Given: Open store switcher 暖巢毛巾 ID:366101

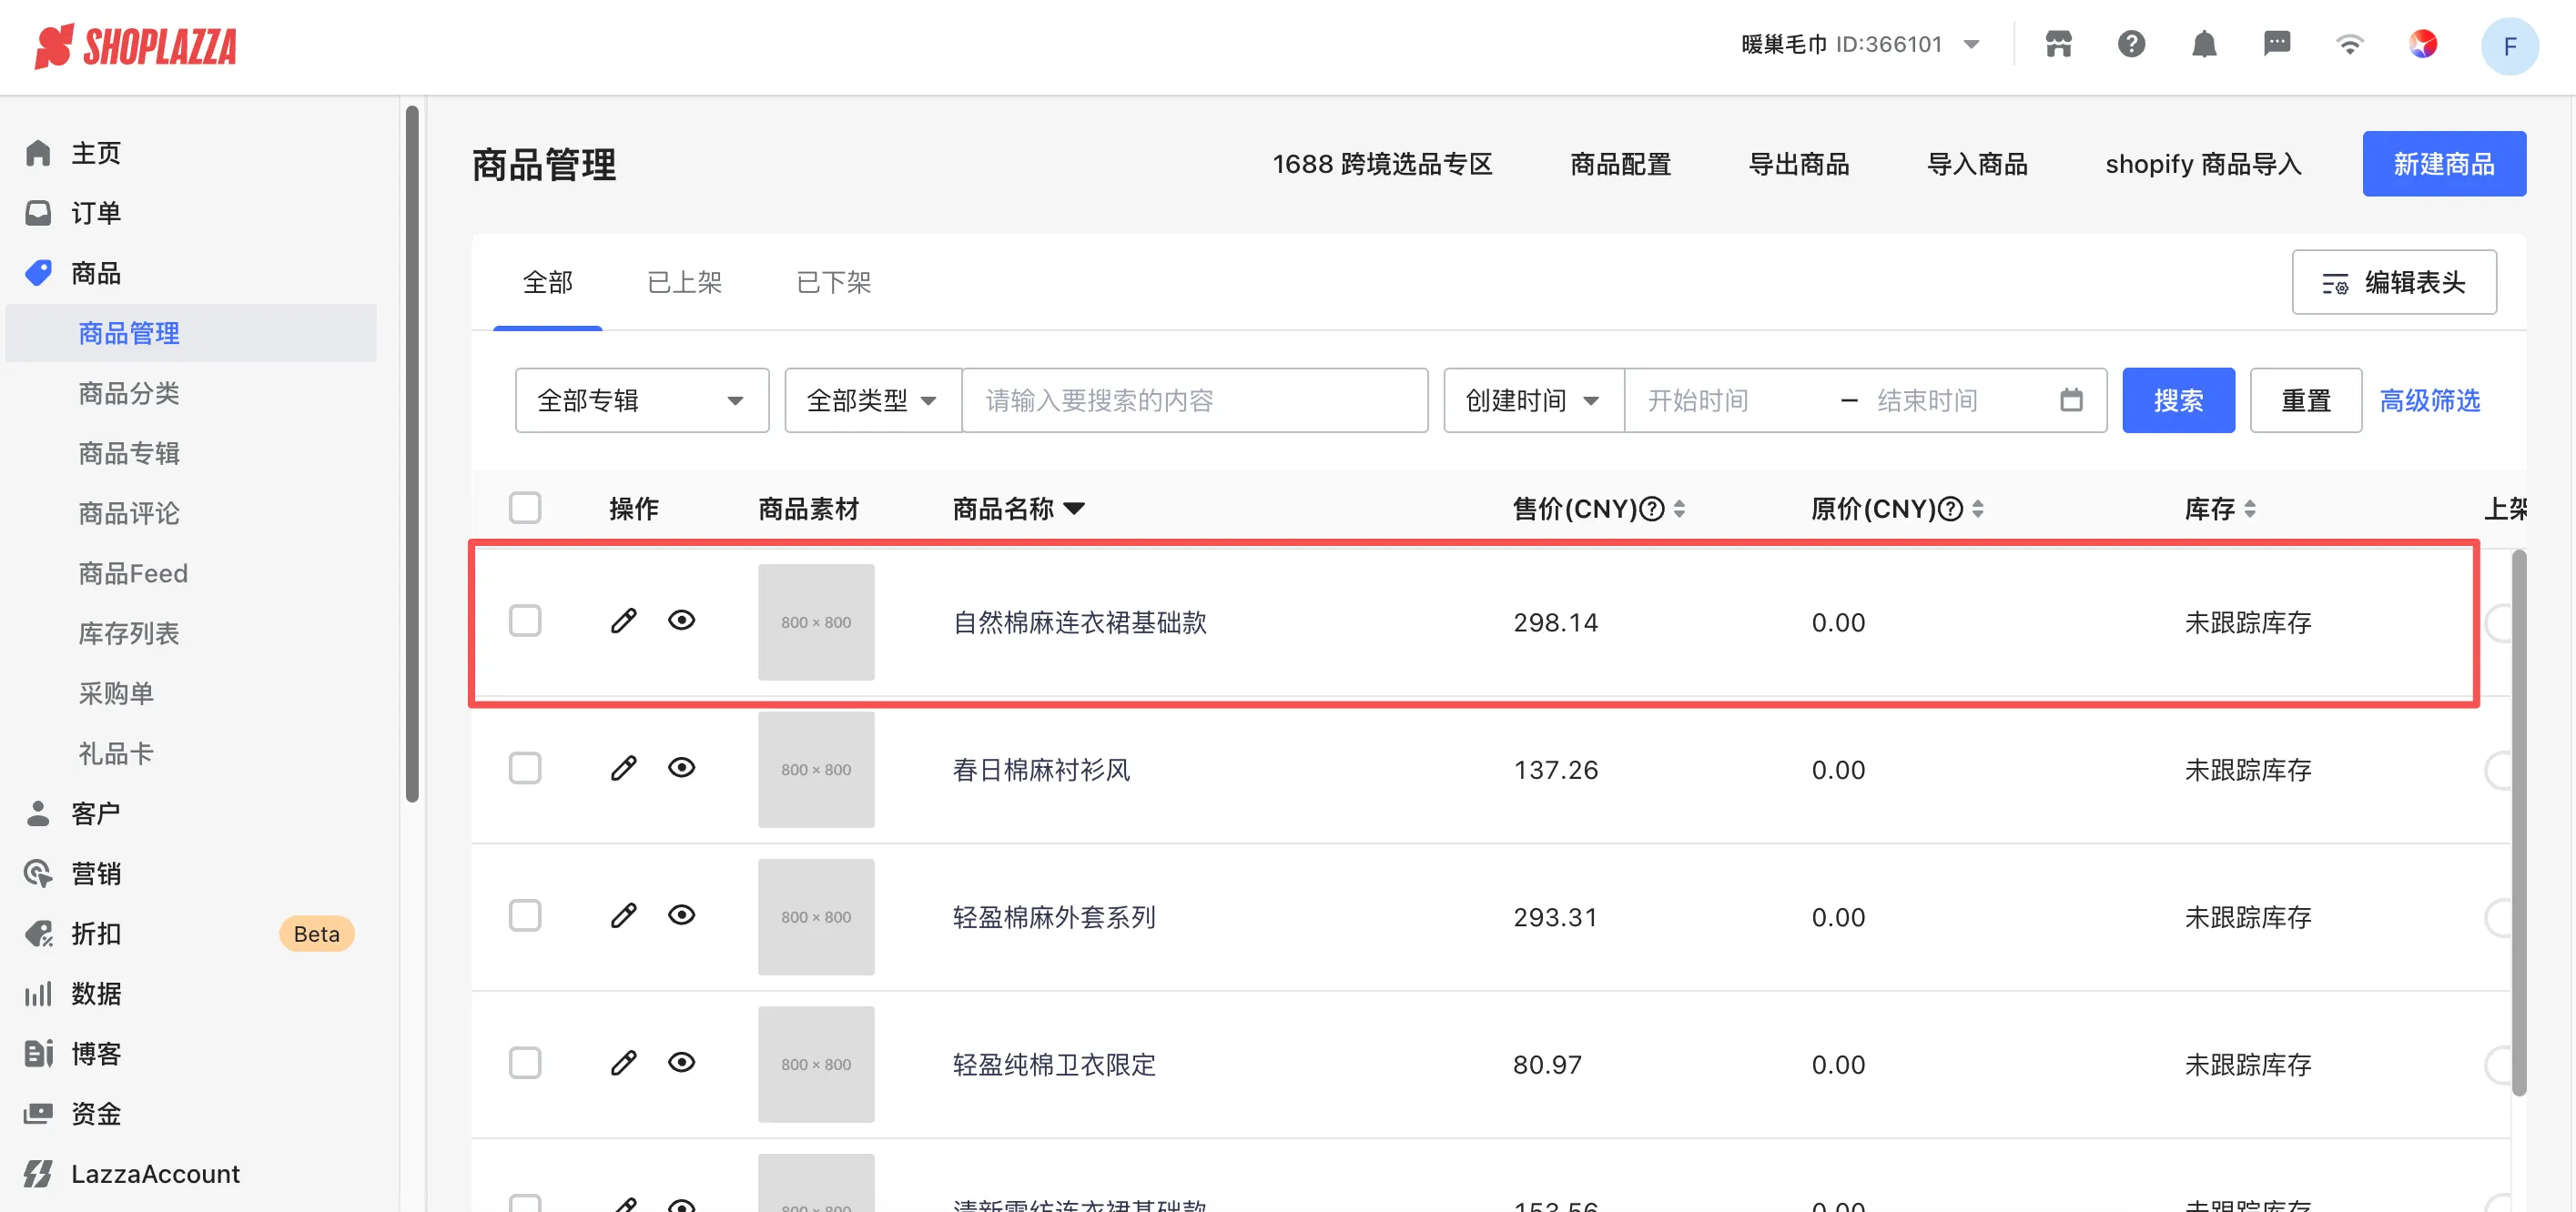Looking at the screenshot, I should tap(1860, 44).
